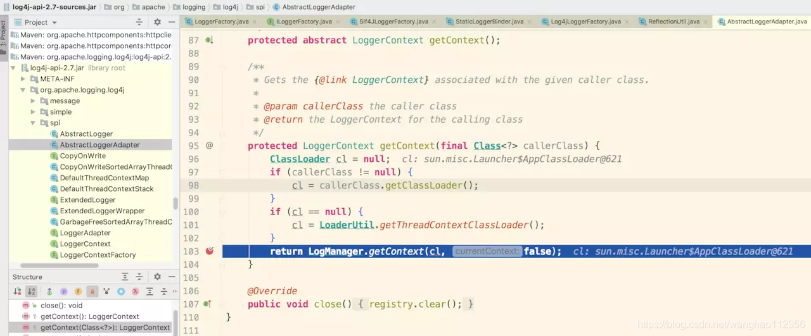
Task: Click the @ gutter marker at line 95
Action: [x=210, y=146]
